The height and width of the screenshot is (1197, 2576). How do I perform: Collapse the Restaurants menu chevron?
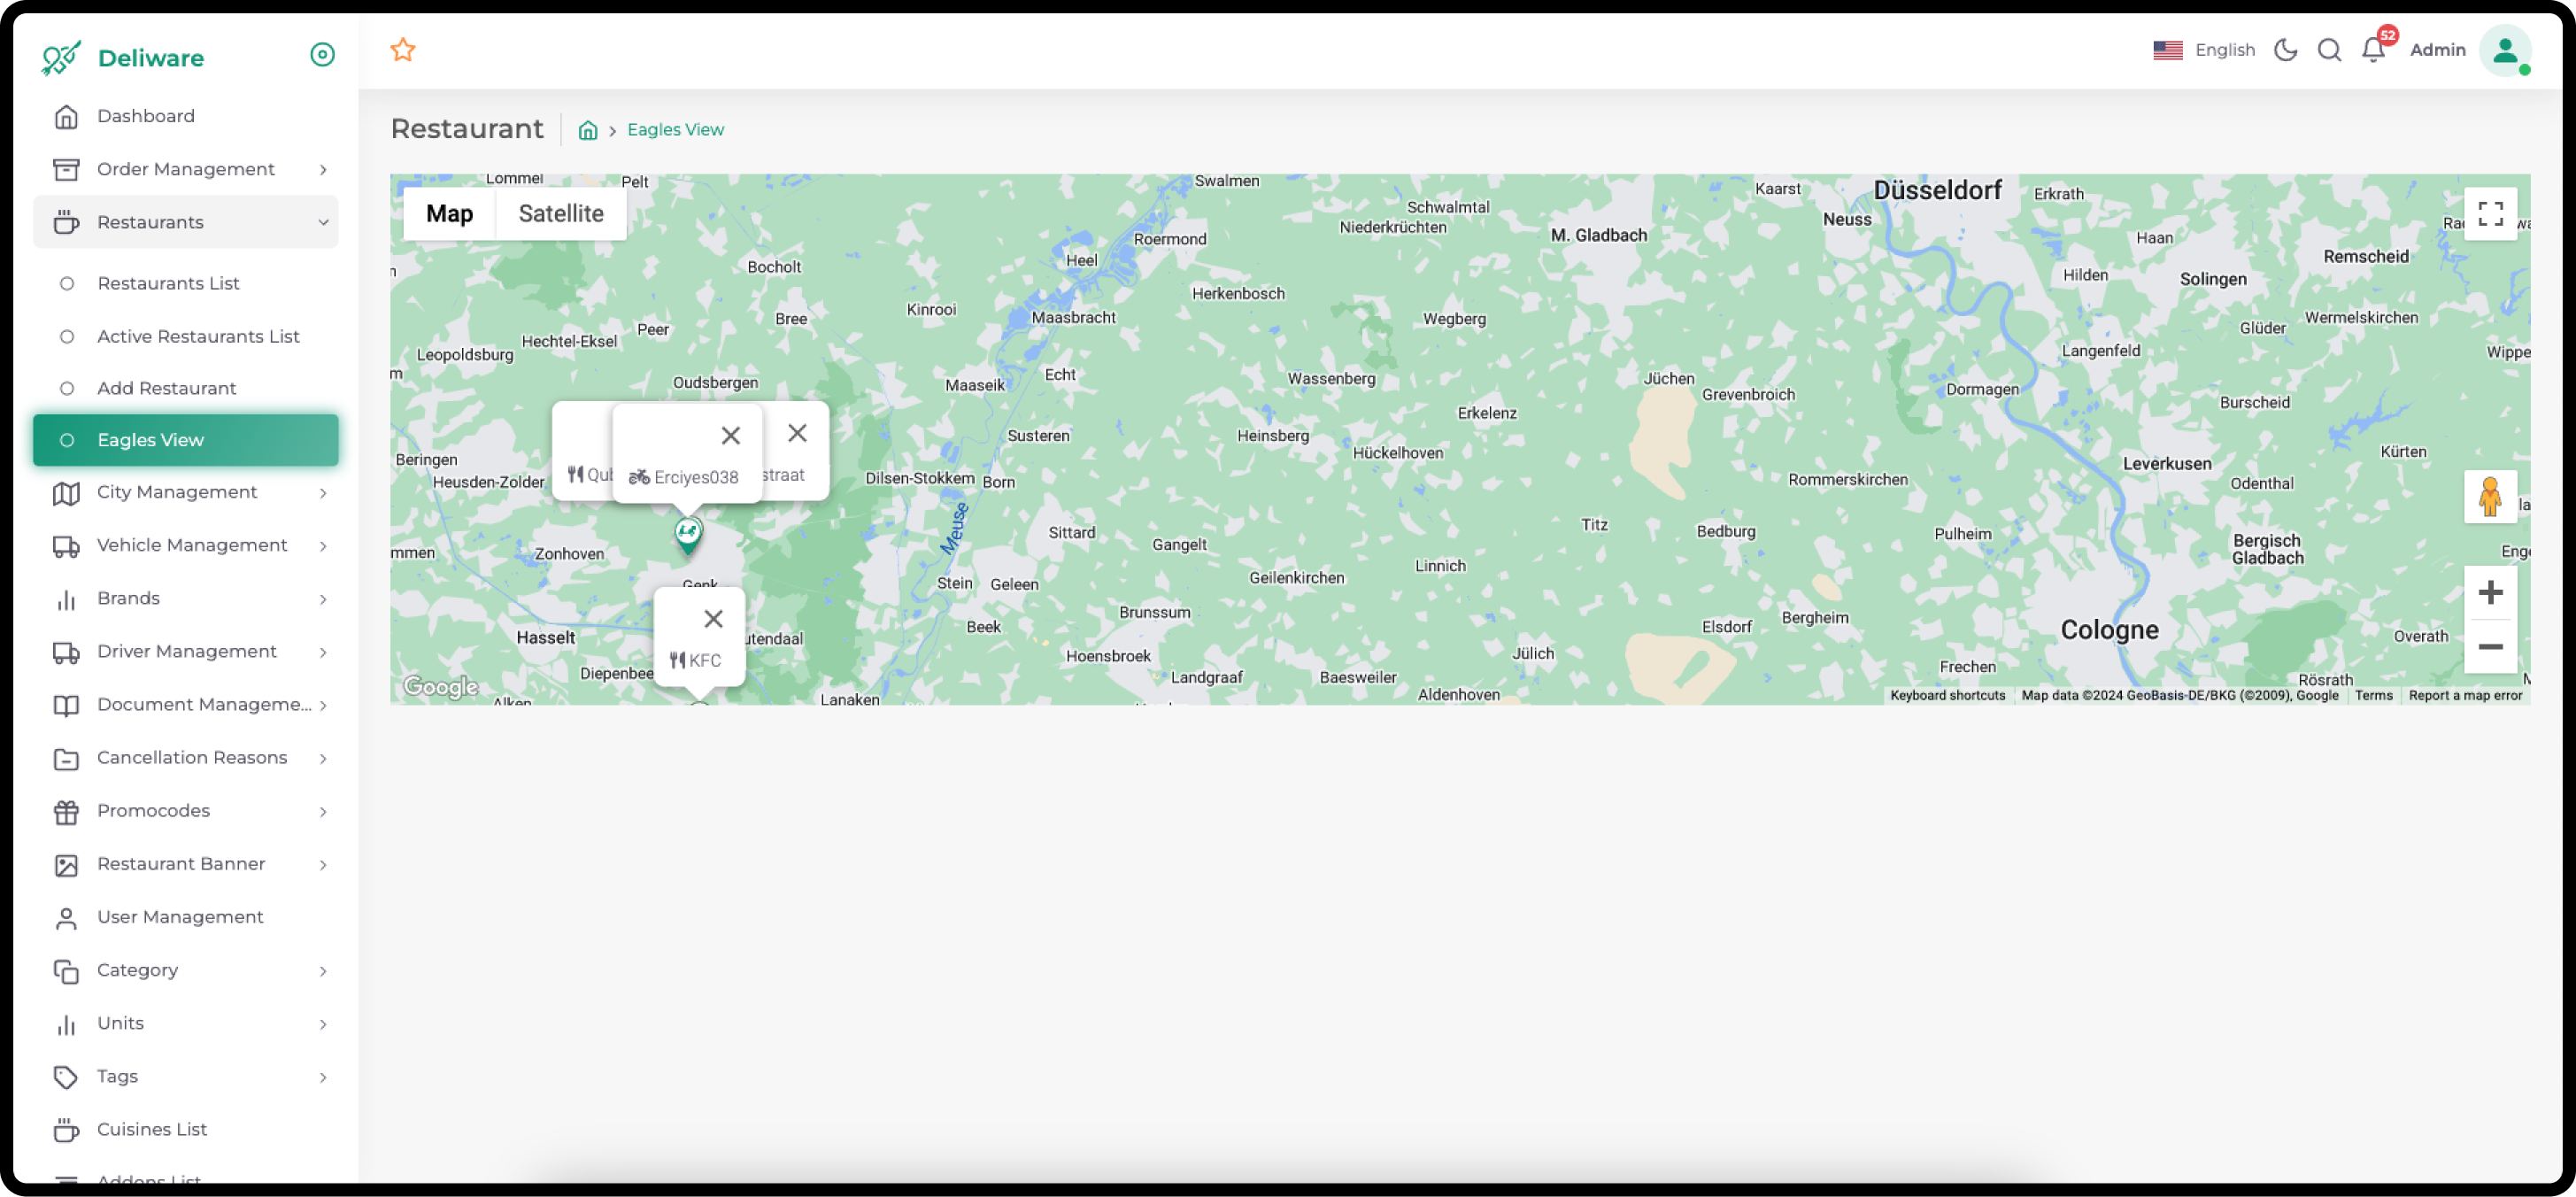323,222
